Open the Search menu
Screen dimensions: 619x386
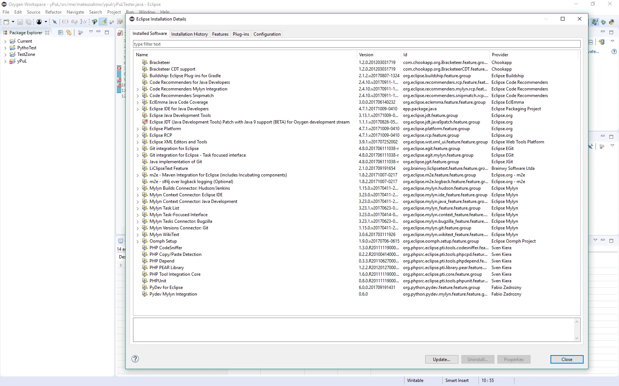(95, 12)
